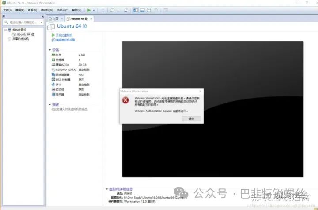Collapse the 我的计算机 tree node

5,30
